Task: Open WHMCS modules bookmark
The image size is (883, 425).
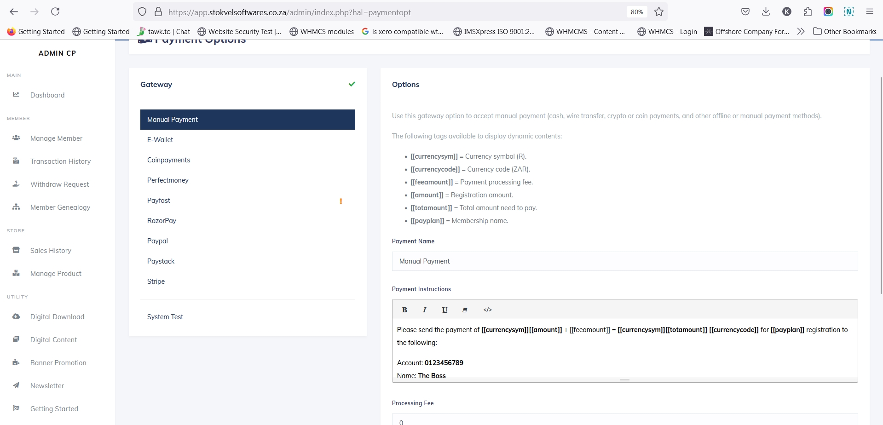Action: click(x=322, y=31)
